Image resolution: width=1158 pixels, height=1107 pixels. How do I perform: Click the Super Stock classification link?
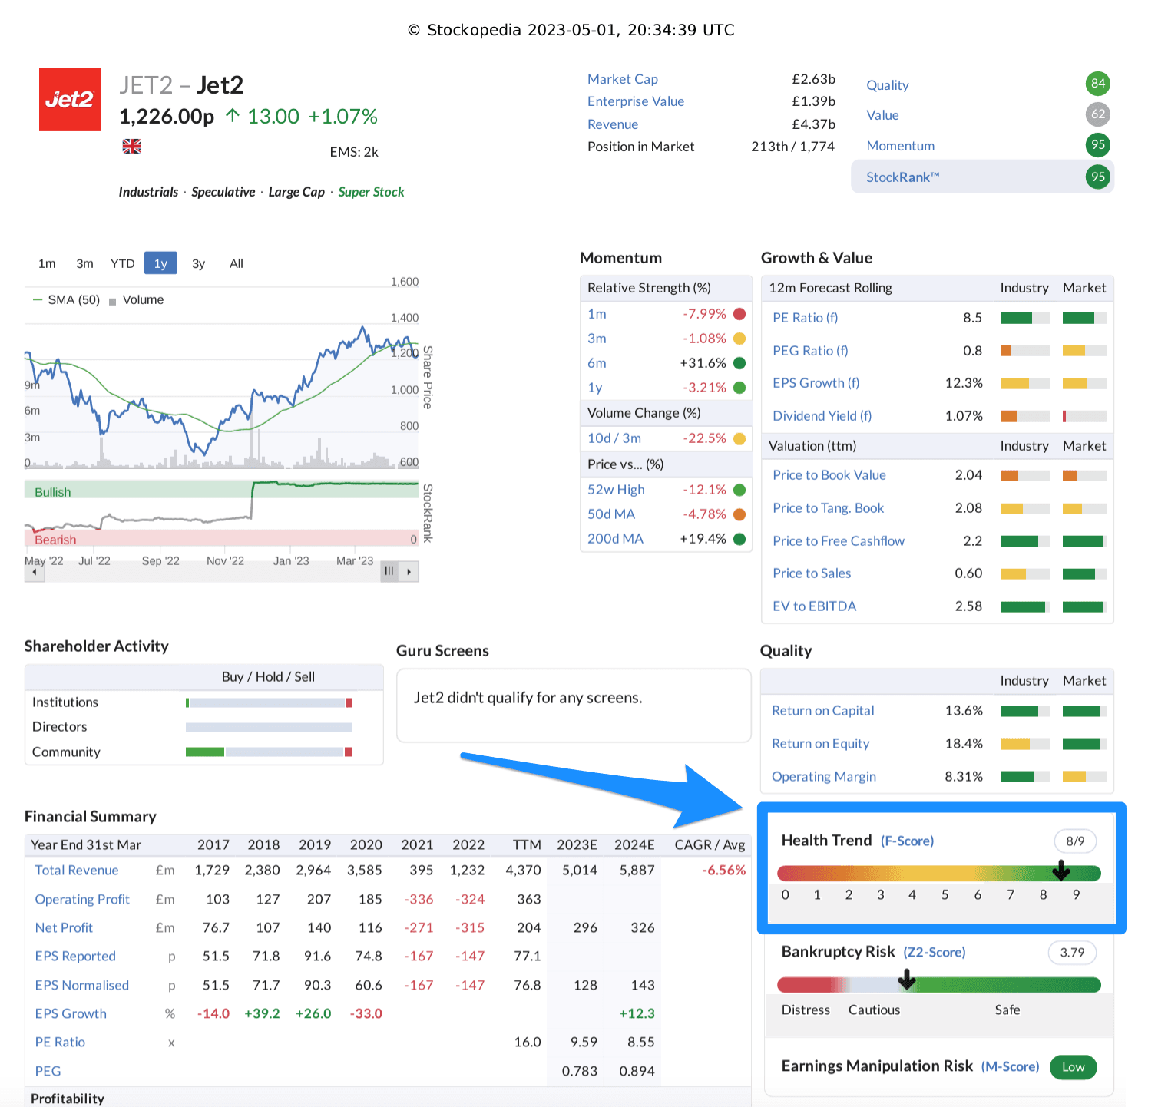[x=371, y=192]
